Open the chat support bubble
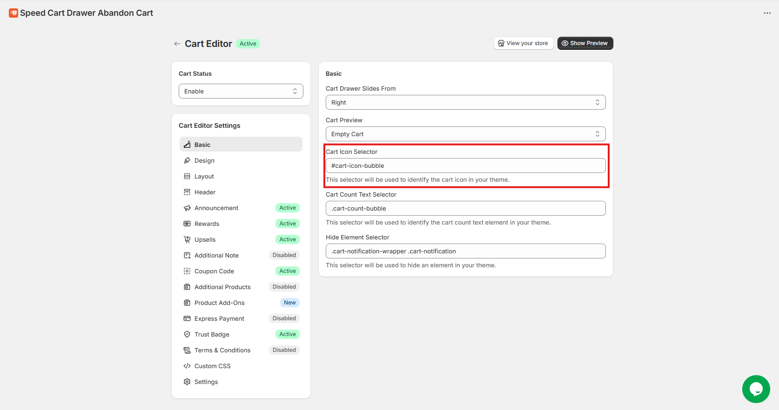The image size is (779, 410). pyautogui.click(x=756, y=389)
